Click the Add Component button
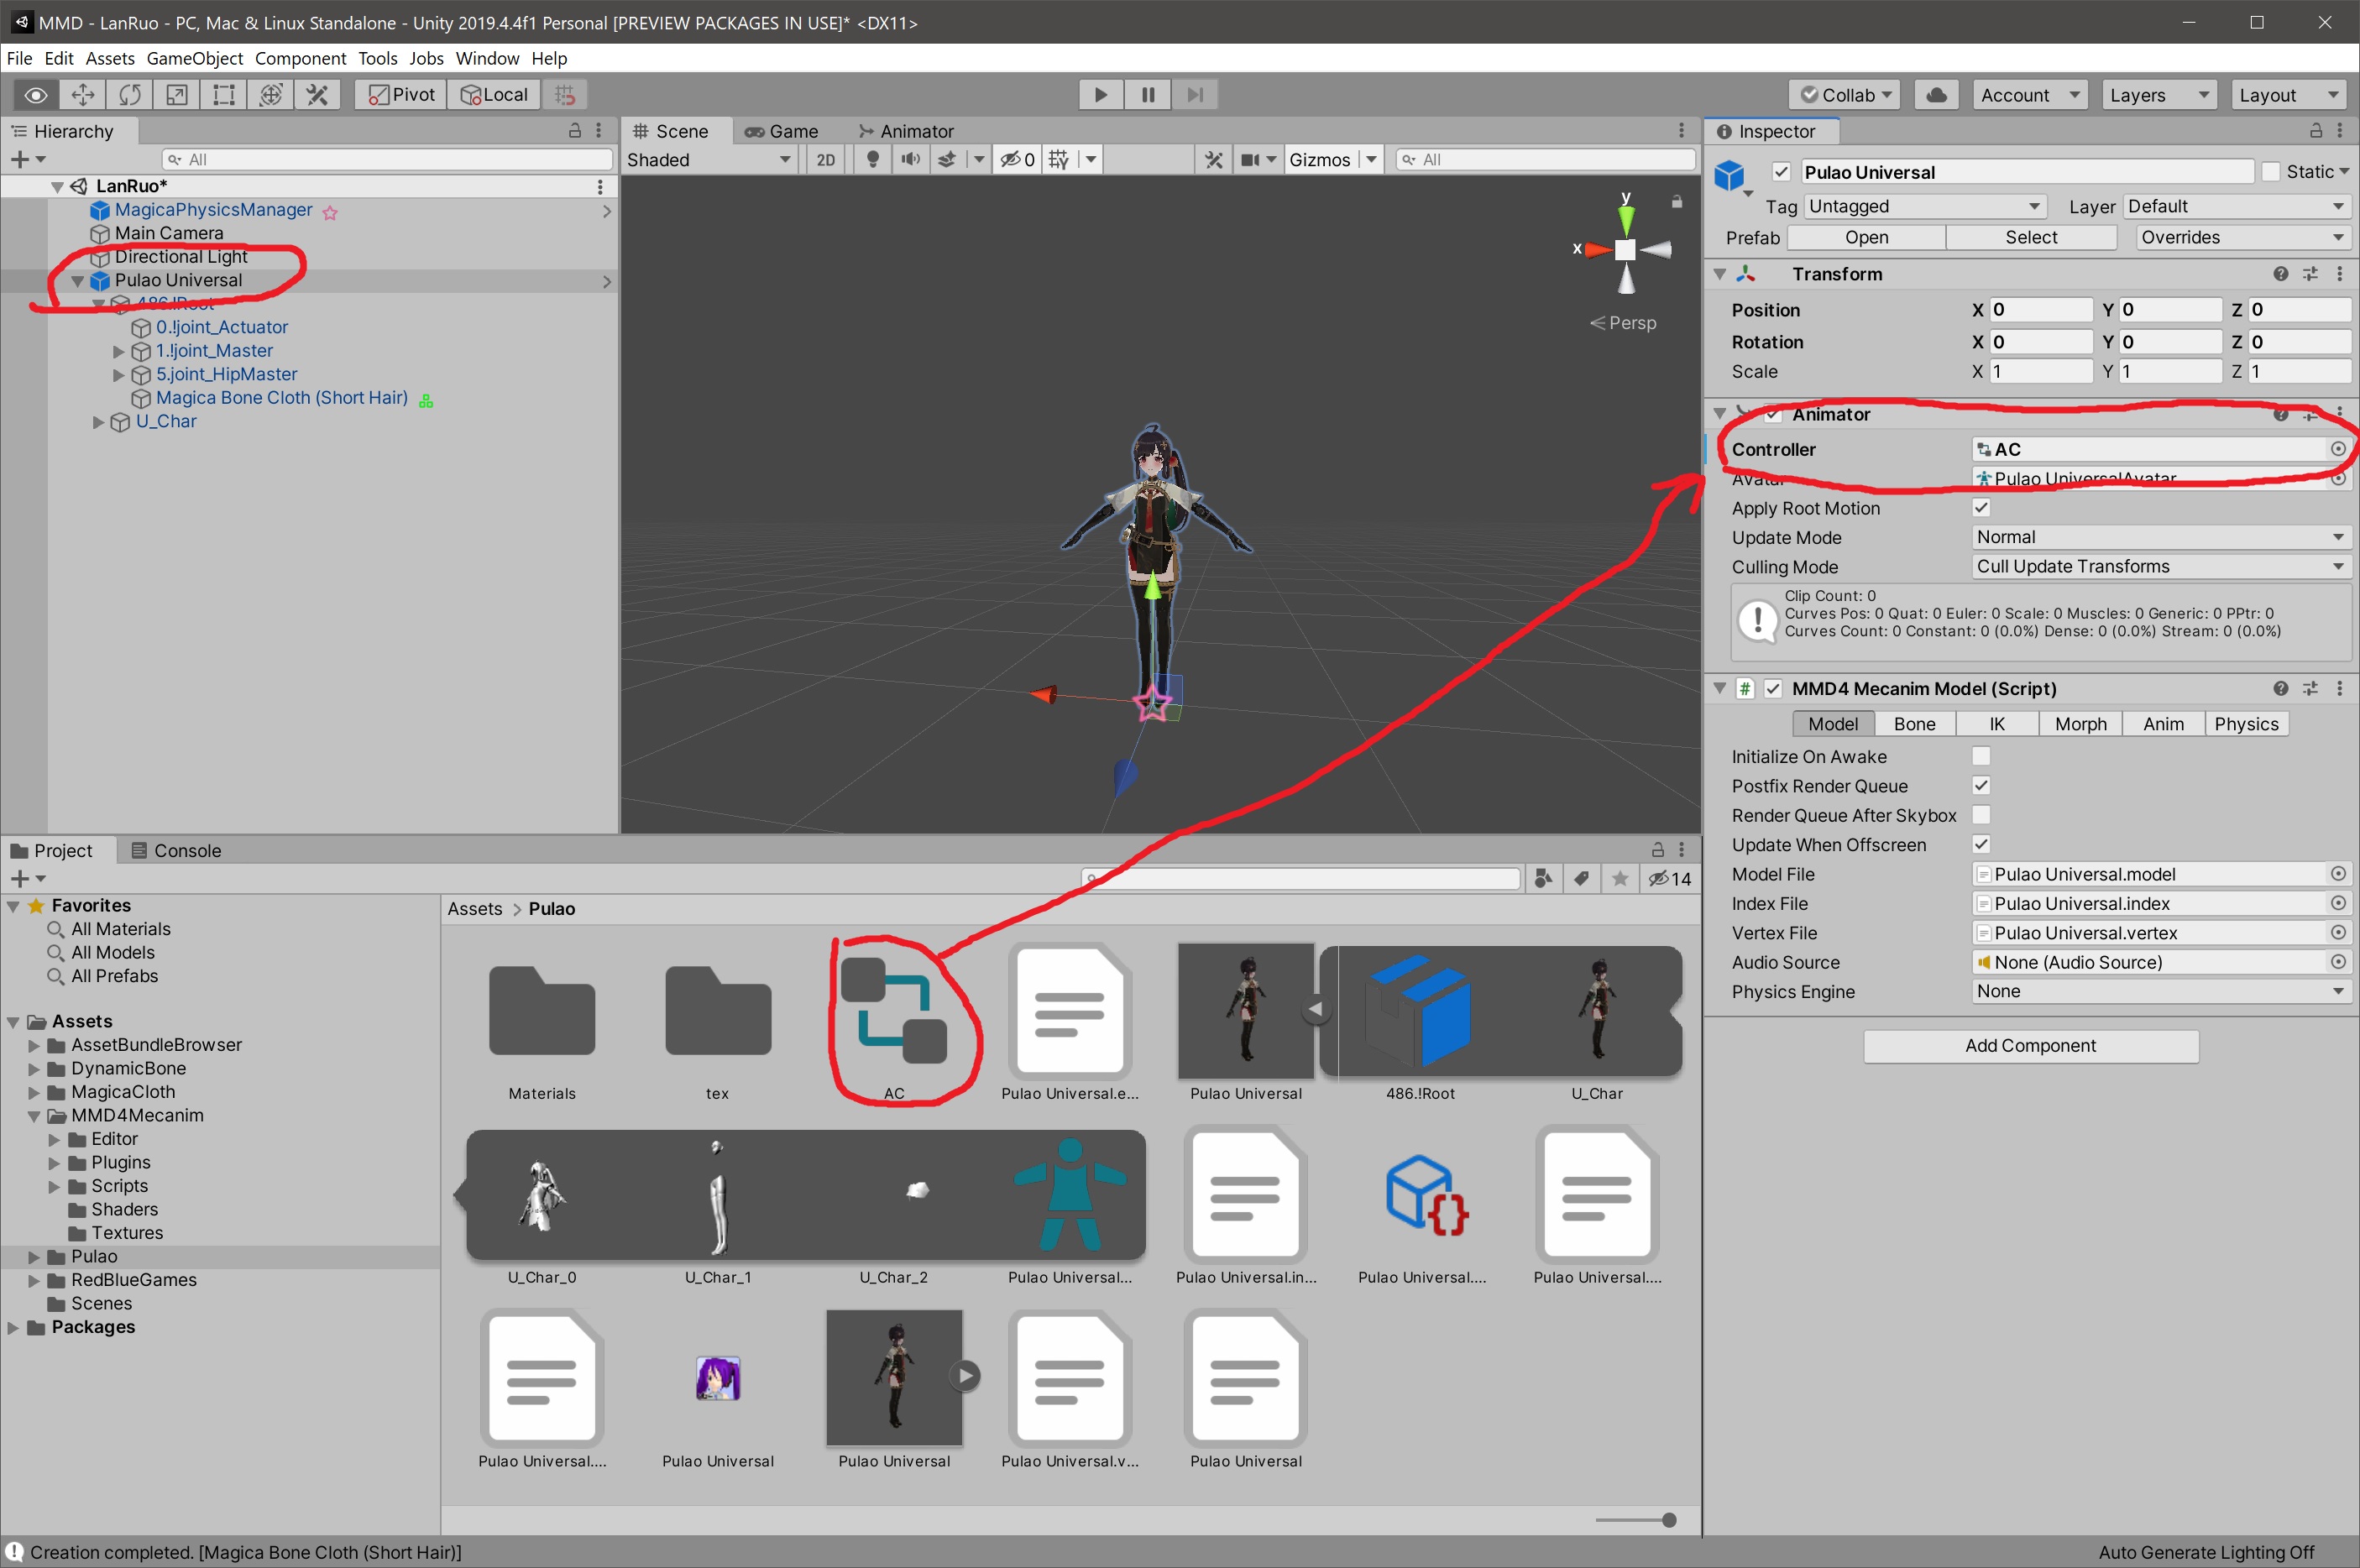 2030,1046
